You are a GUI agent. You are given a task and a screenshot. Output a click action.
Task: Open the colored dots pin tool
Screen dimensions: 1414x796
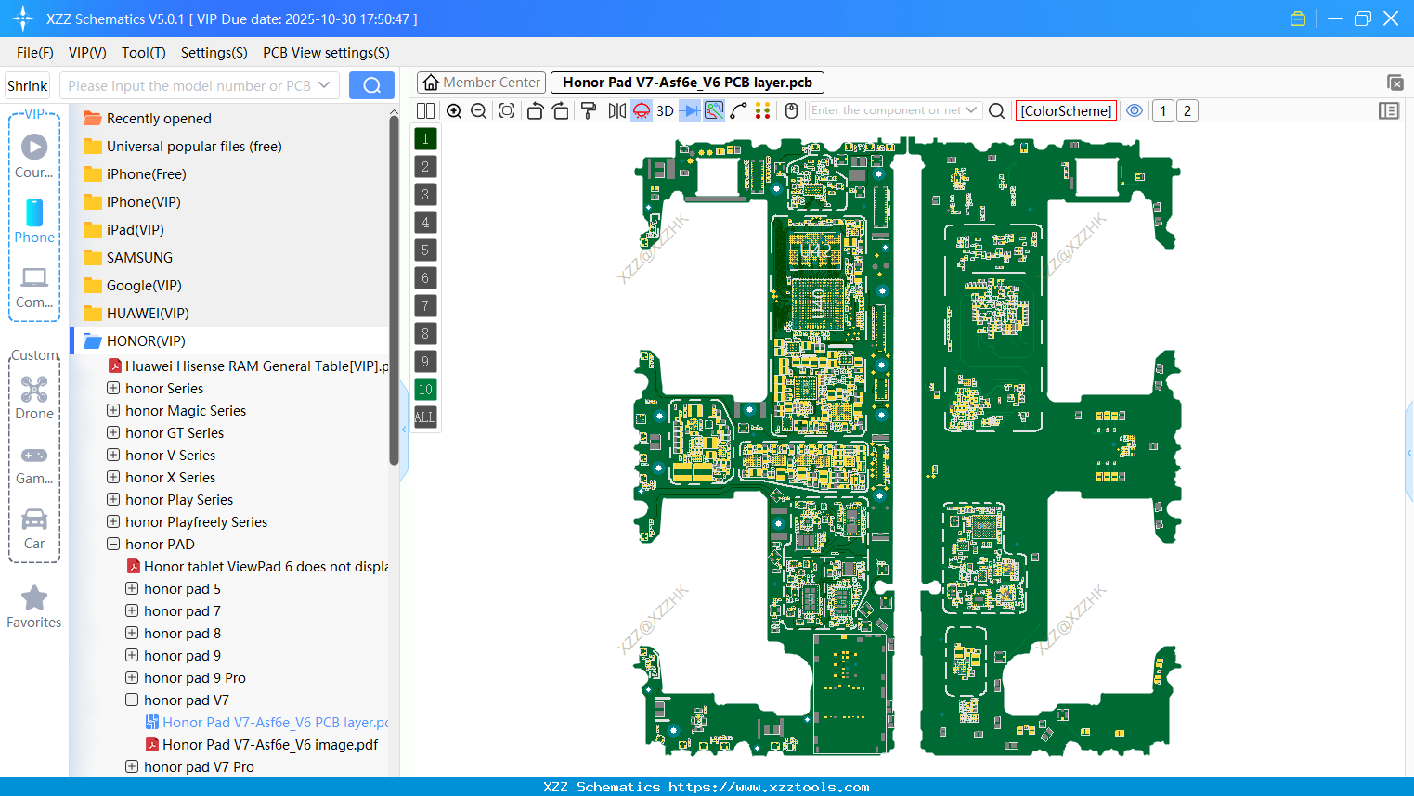tap(763, 110)
